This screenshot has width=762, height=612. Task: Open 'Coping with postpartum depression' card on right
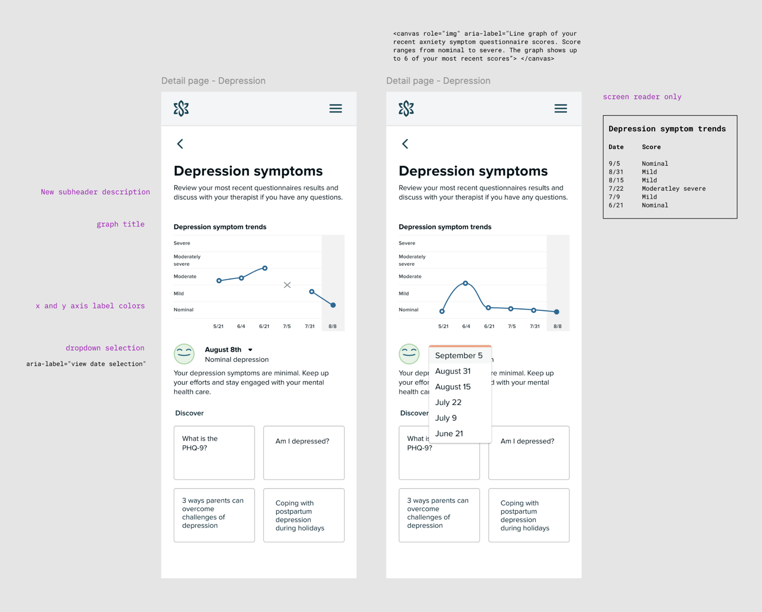click(x=529, y=515)
